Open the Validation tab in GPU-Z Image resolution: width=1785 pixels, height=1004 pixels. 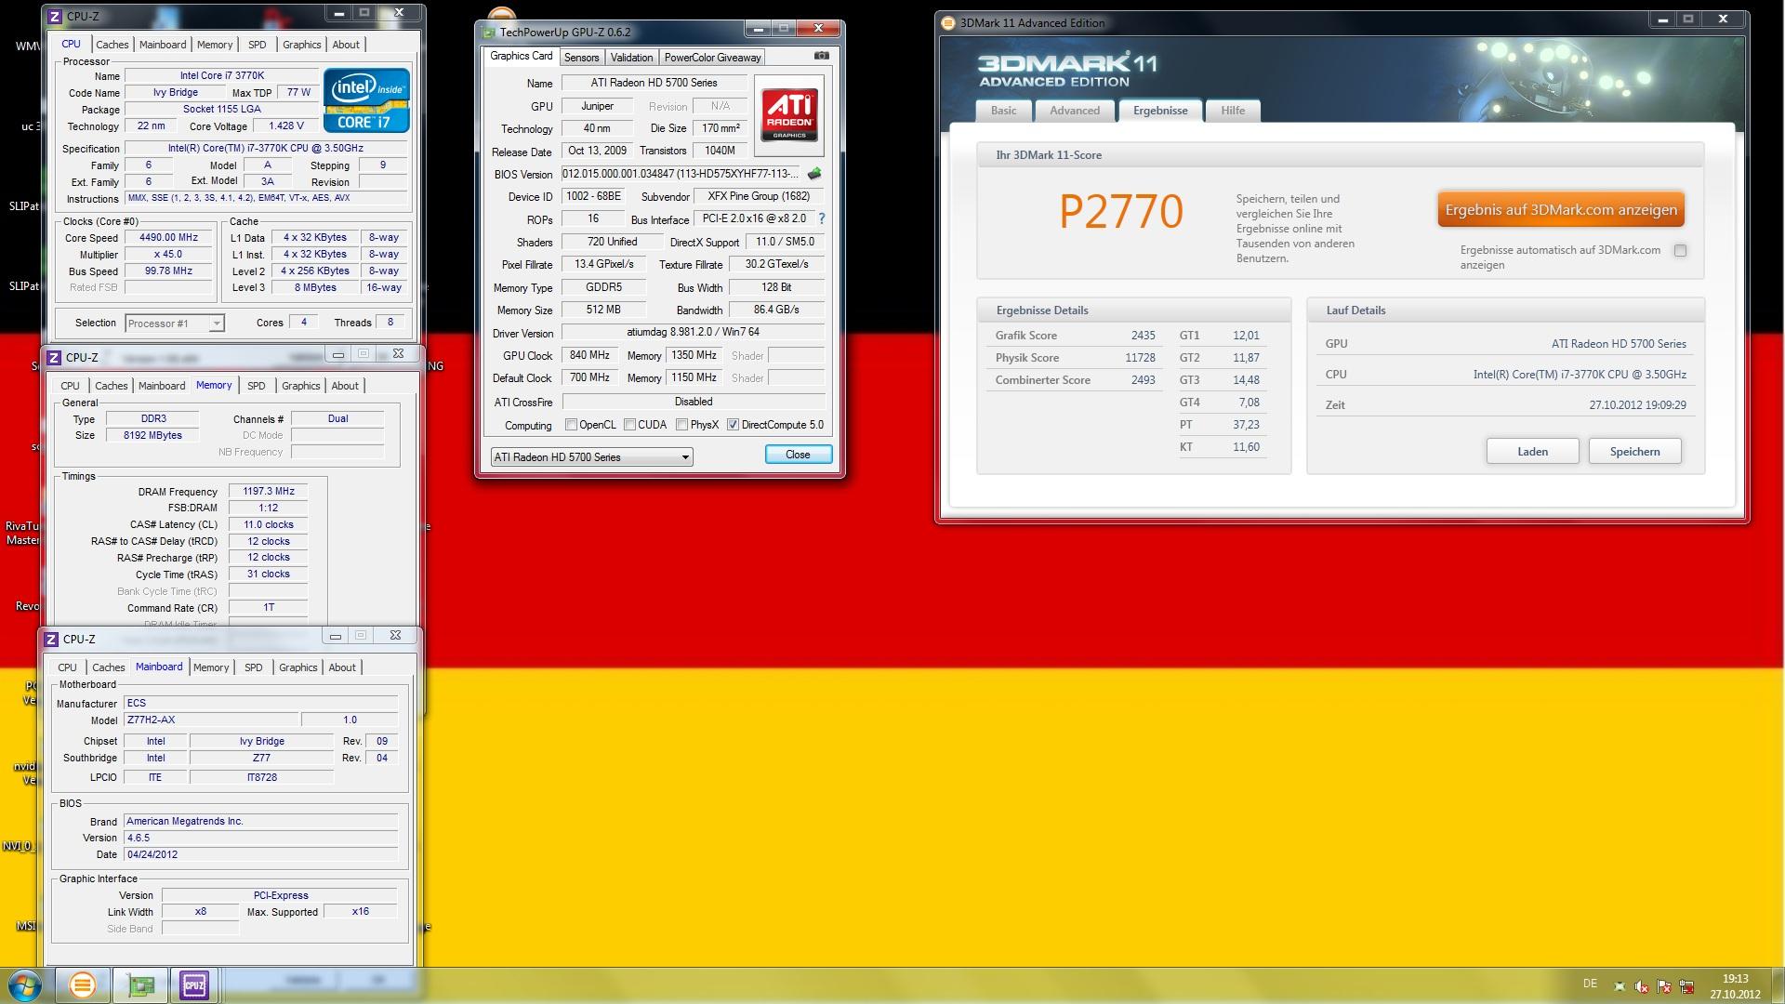631,58
